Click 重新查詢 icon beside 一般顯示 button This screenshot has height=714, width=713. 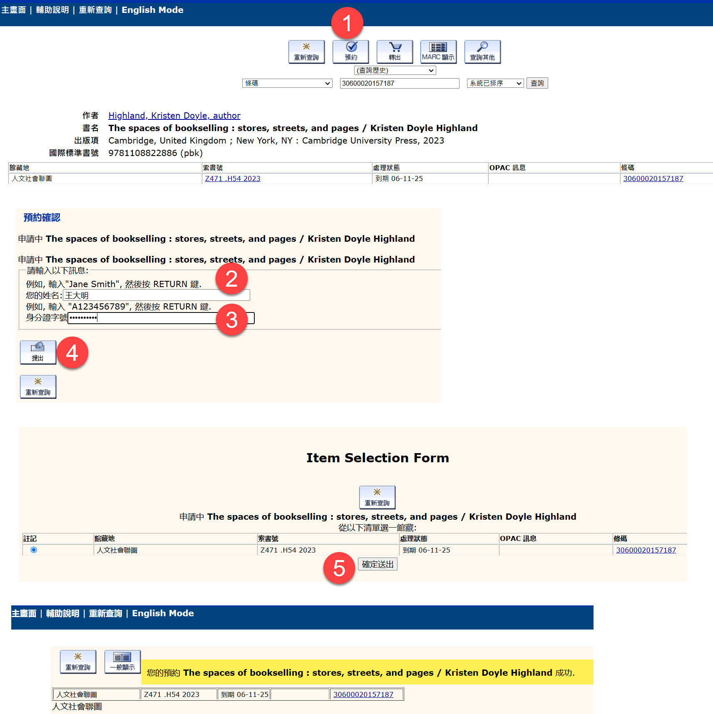pos(78,662)
